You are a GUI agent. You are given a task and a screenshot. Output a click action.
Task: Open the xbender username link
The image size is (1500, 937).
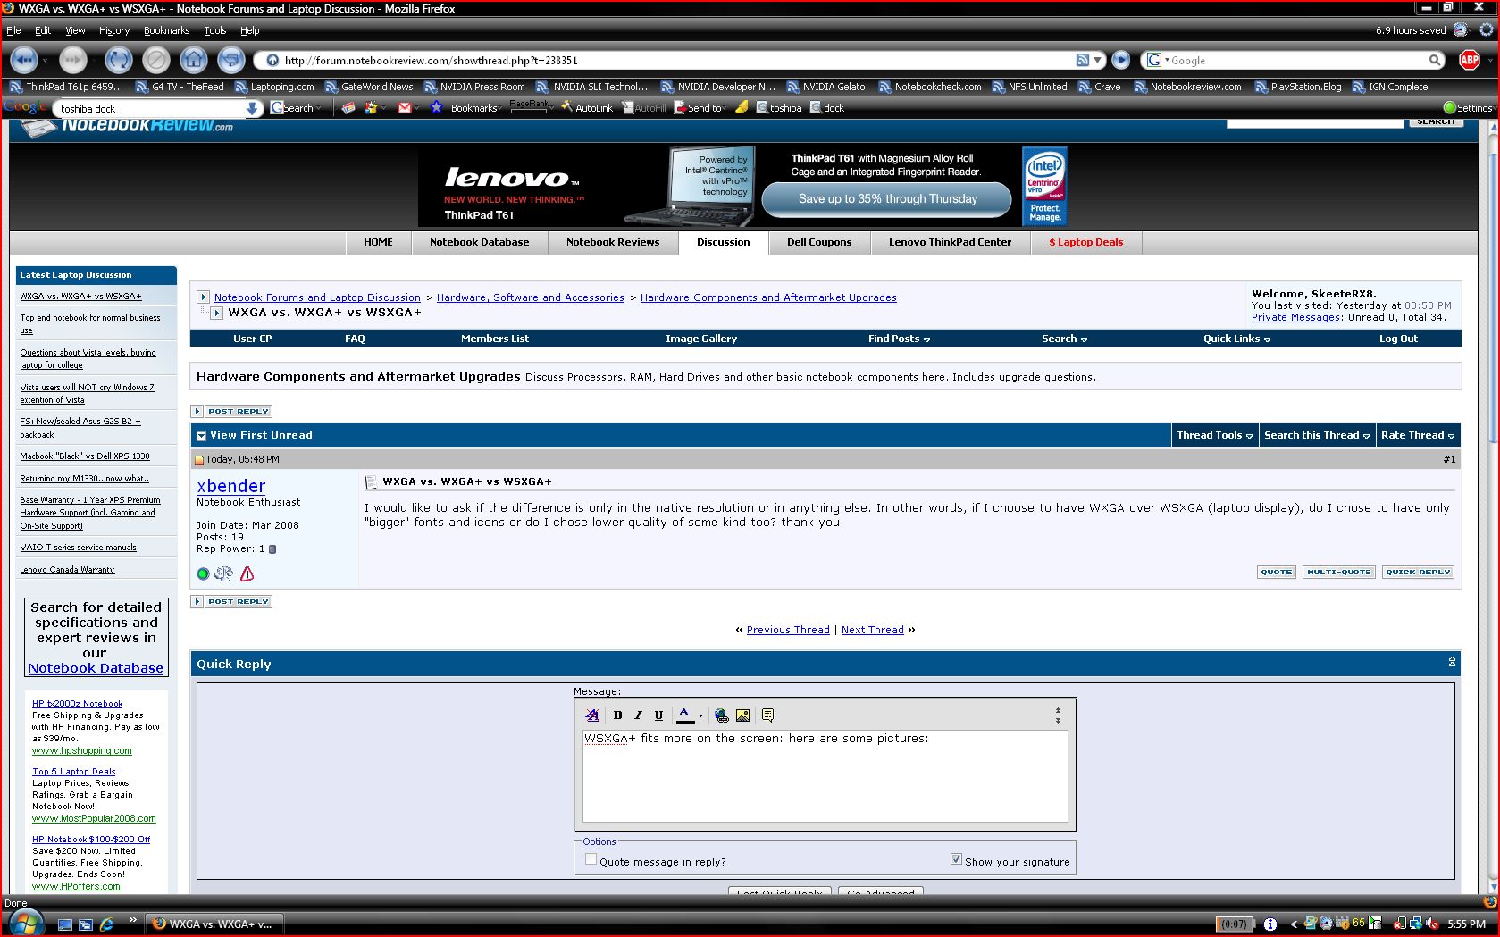click(x=231, y=486)
